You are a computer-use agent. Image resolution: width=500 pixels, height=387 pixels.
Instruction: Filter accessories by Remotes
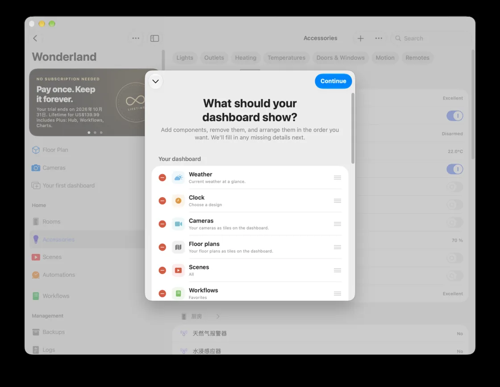[x=417, y=58]
